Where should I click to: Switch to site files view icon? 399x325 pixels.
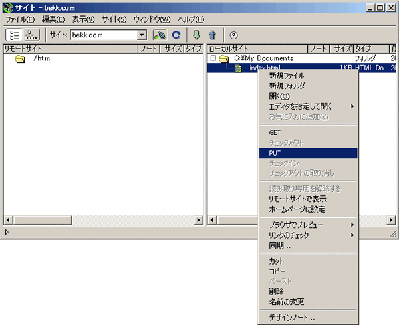point(14,35)
